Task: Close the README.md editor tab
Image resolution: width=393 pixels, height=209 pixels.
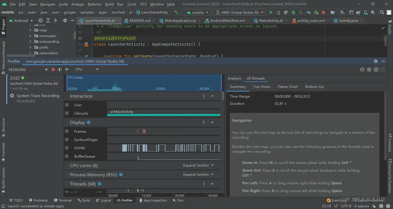Action: 154,21
